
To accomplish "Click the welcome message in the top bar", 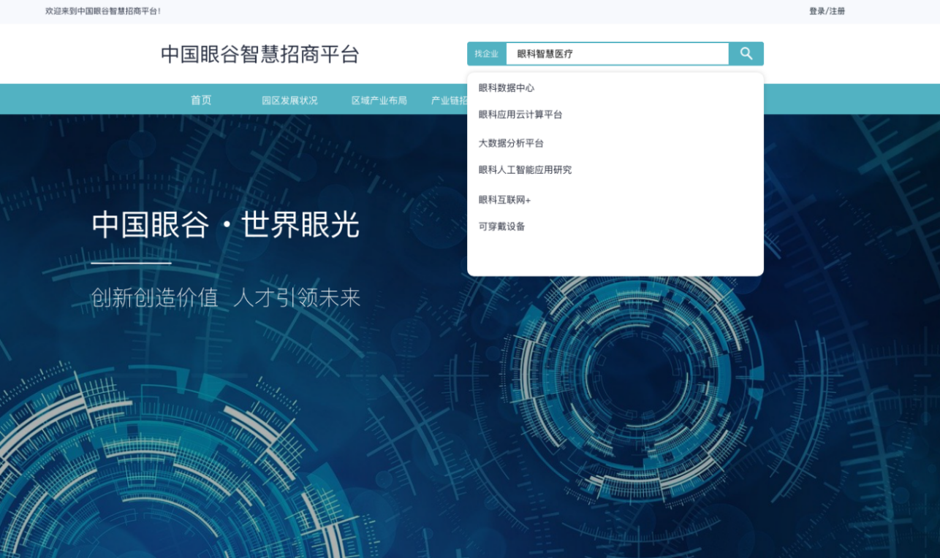I will pos(103,11).
